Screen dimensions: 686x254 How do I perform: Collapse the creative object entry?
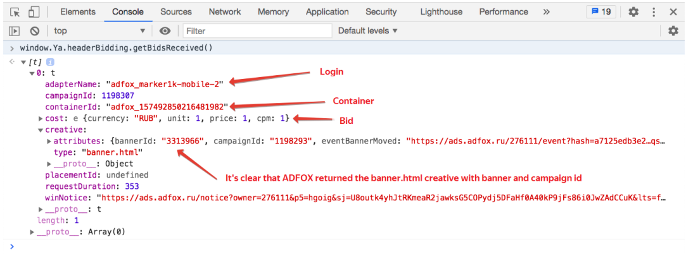[x=41, y=130]
